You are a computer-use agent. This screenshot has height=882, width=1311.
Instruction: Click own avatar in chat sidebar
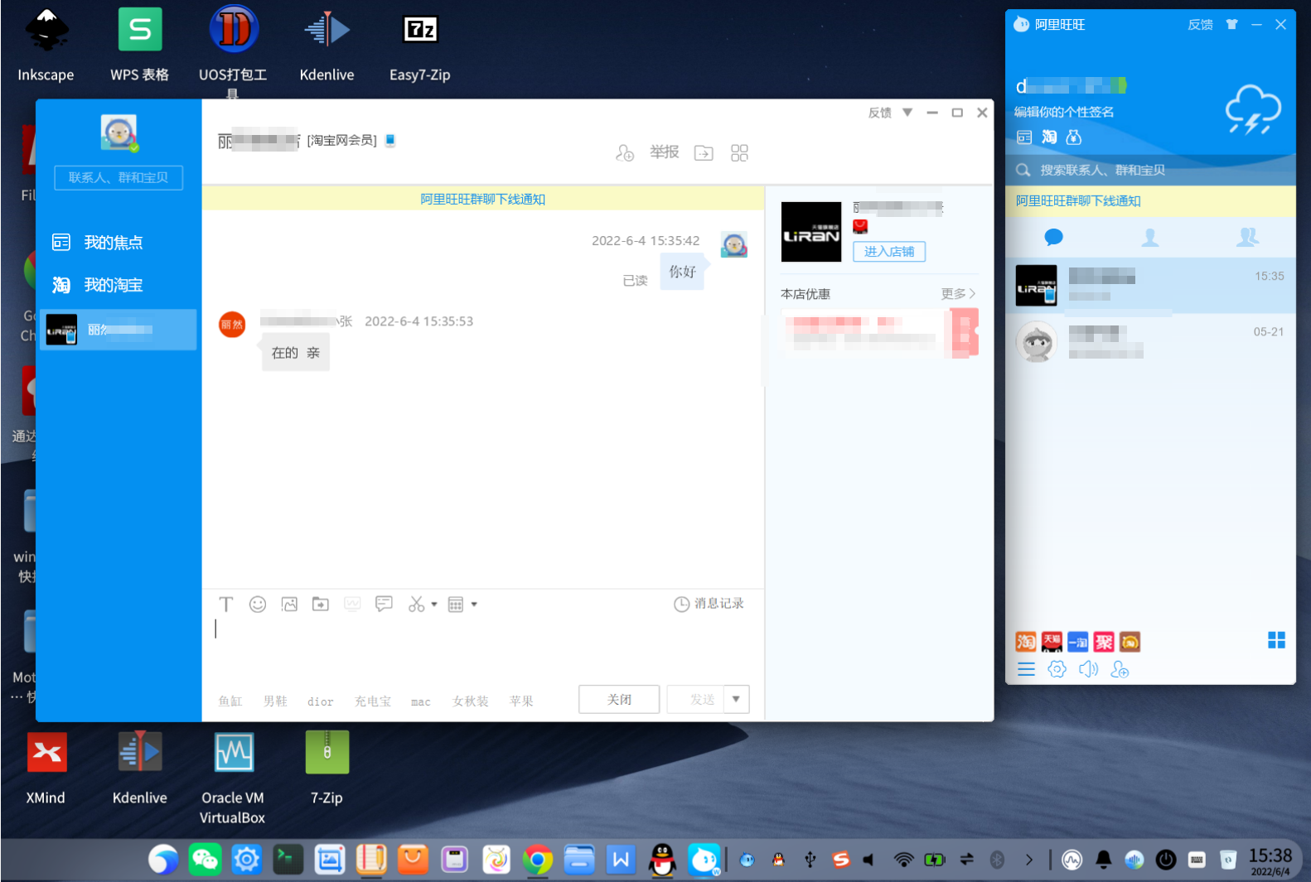pyautogui.click(x=119, y=133)
